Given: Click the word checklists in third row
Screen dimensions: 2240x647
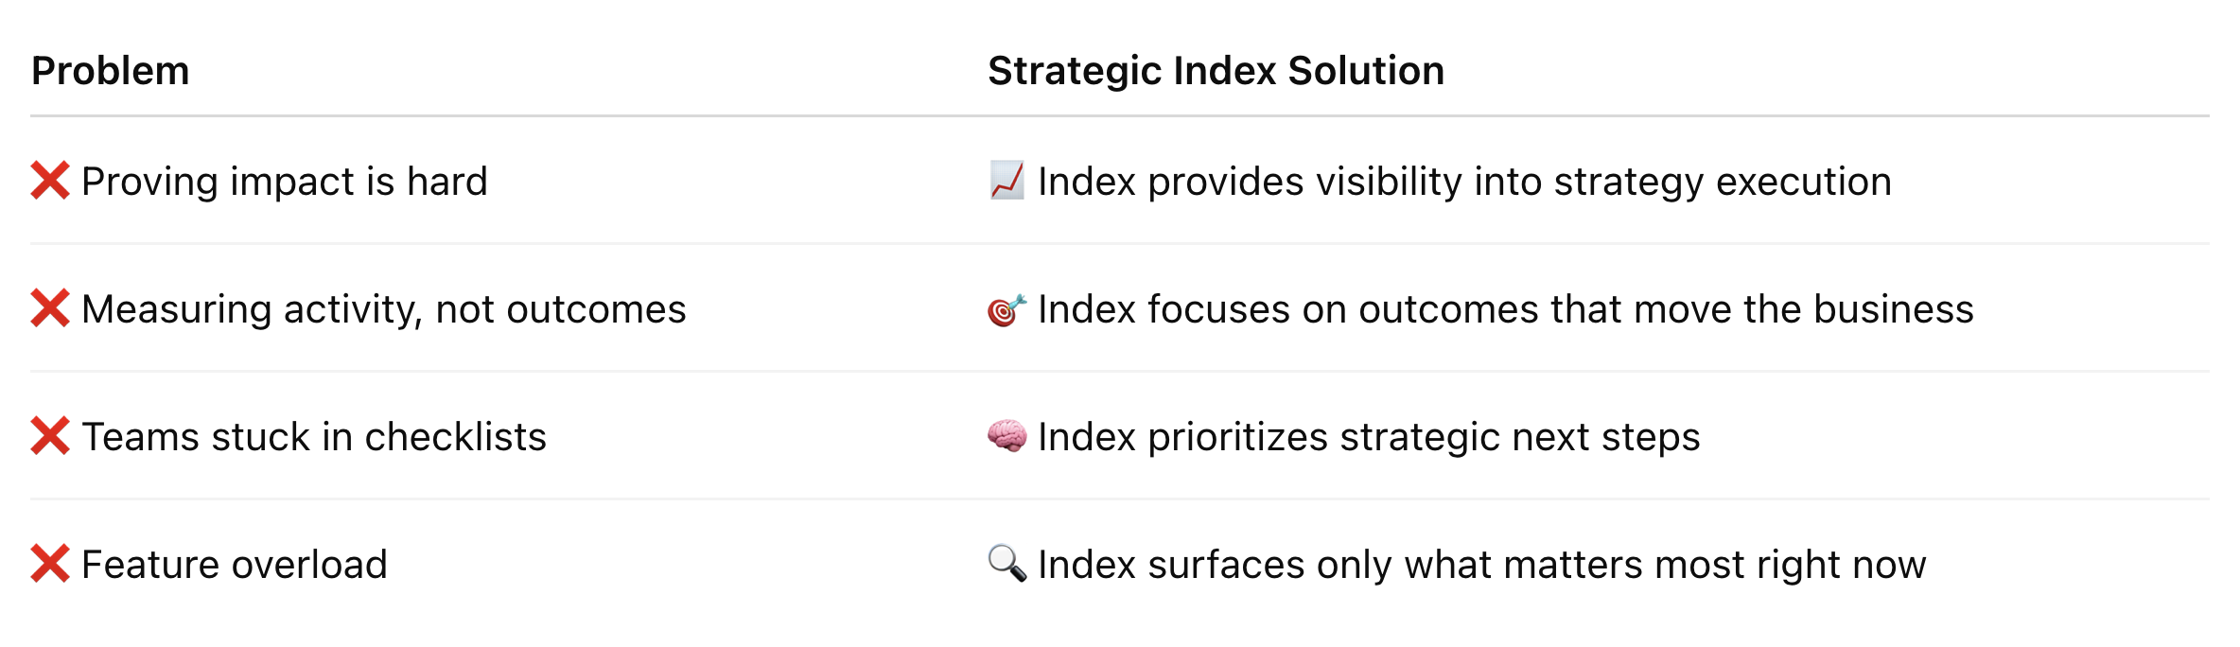Looking at the screenshot, I should 456,437.
